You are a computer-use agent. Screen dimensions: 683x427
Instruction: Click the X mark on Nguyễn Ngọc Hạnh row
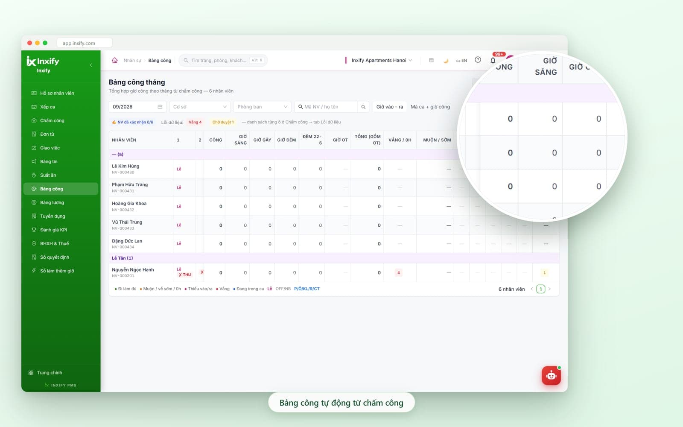pos(202,272)
